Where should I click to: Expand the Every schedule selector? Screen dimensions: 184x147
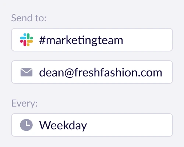92,125
